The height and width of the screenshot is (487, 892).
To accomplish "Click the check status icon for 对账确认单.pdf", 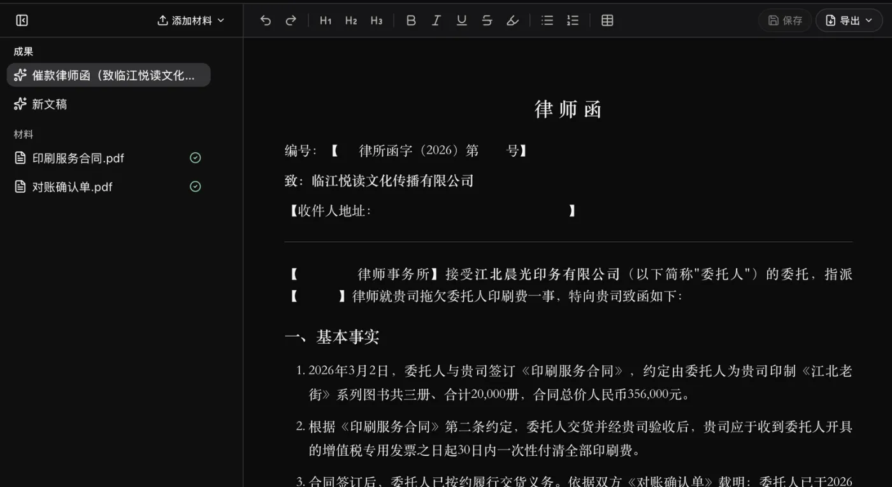I will (x=196, y=187).
